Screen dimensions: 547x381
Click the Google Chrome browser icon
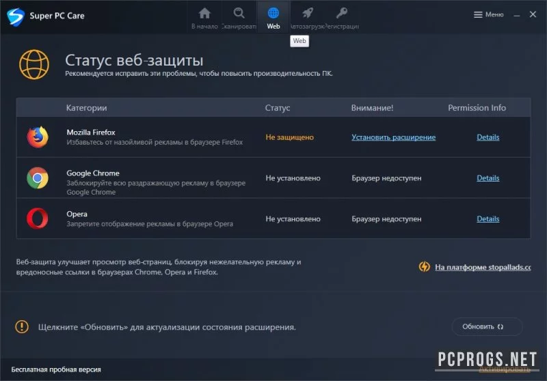(38, 178)
